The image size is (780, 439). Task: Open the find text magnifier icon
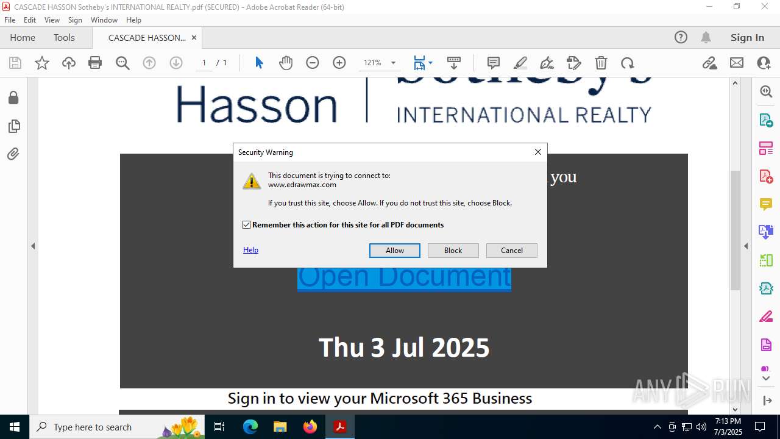tap(122, 63)
